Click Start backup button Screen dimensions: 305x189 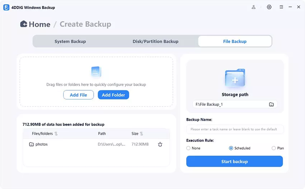tap(234, 161)
